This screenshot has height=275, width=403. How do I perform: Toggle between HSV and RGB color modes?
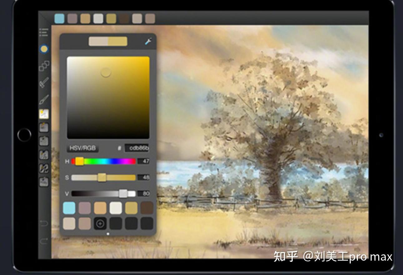pos(83,148)
